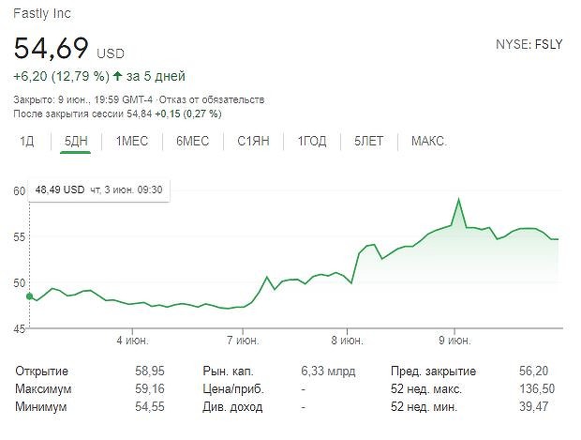The image size is (581, 440).
Task: Click the '9 июн.' x-axis date label
Action: click(454, 341)
